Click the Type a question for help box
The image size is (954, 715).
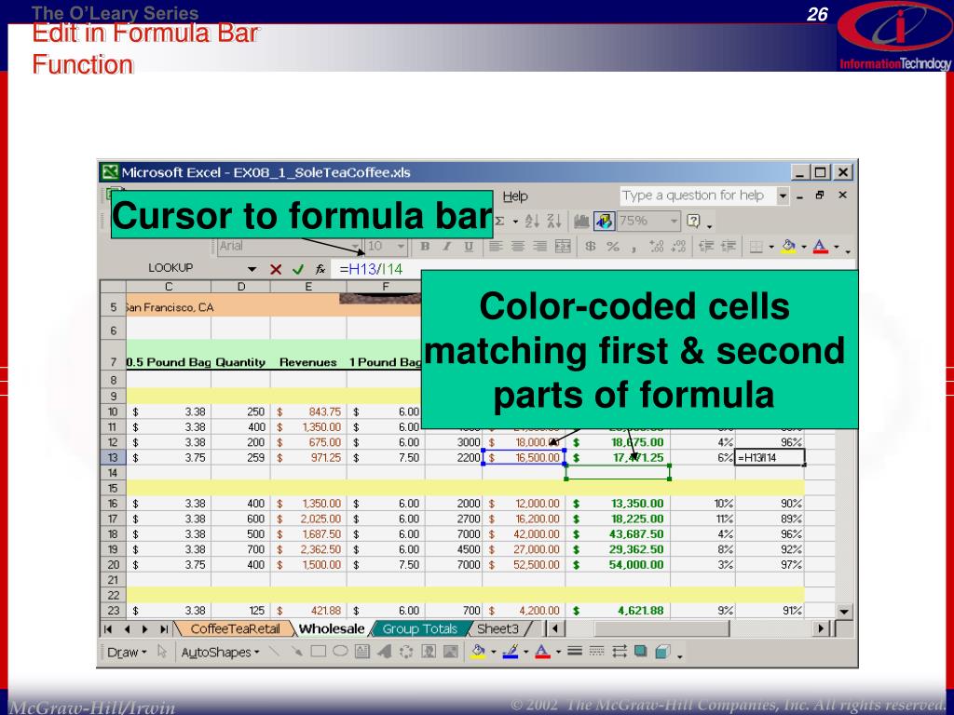coord(697,196)
